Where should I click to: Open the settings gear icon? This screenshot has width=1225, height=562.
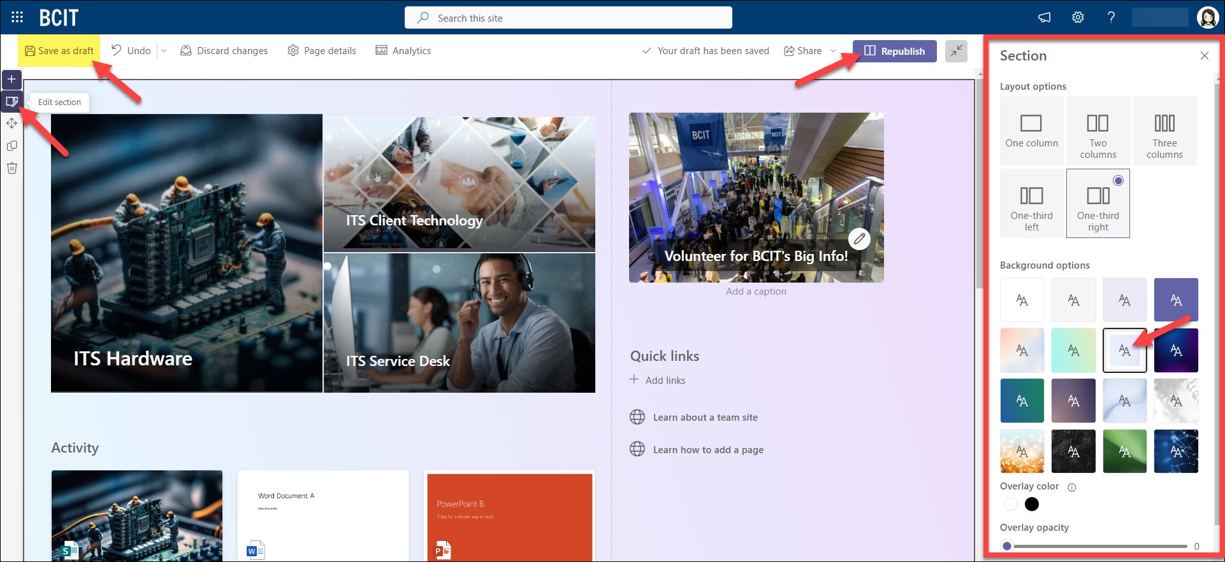[x=1078, y=17]
